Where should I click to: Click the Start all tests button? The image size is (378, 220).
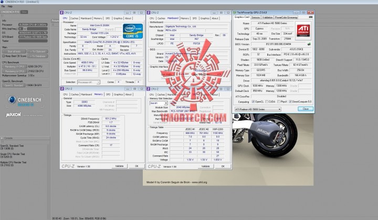tap(14, 51)
